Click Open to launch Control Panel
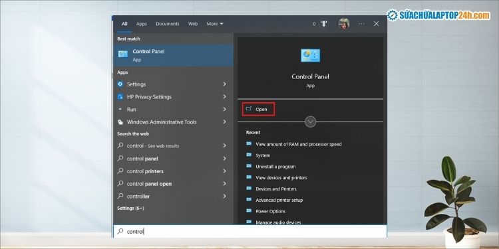The width and height of the screenshot is (499, 249). (258, 110)
